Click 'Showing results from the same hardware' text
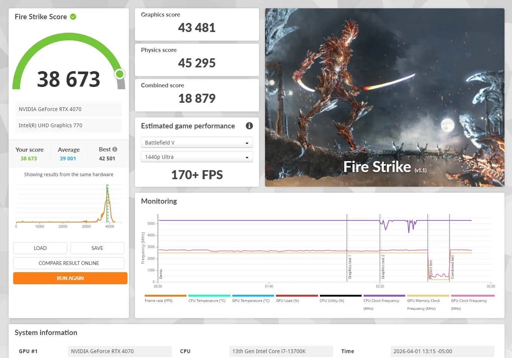512x358 pixels. (x=69, y=174)
